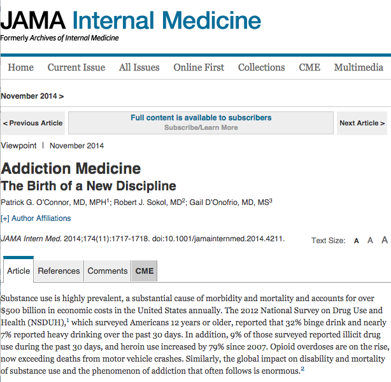Image resolution: width=391 pixels, height=382 pixels.
Task: Navigate to All Issues
Action: (140, 67)
